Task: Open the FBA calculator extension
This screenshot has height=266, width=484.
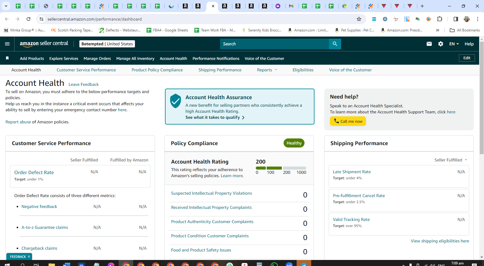Action: [374, 19]
